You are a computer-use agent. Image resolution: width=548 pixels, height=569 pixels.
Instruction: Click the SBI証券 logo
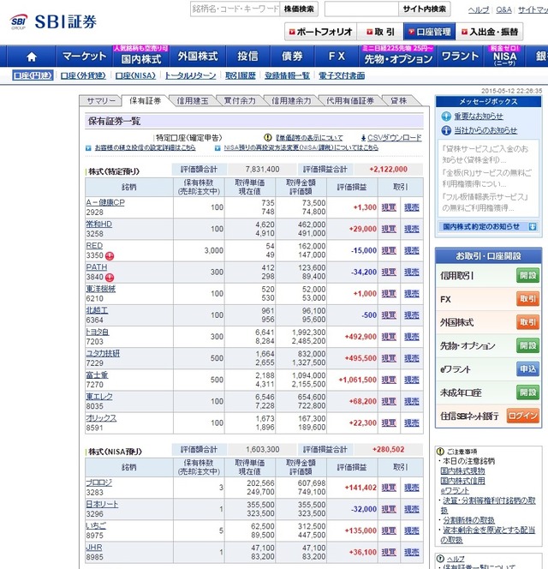[x=53, y=21]
